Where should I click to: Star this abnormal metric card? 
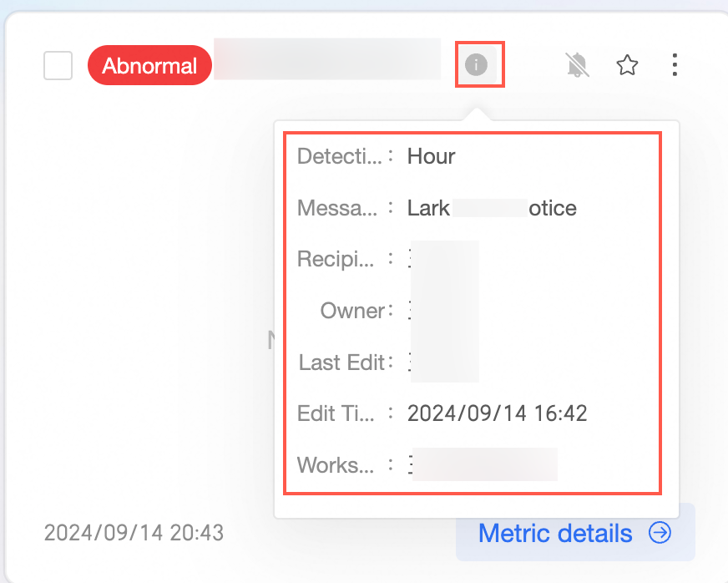627,64
